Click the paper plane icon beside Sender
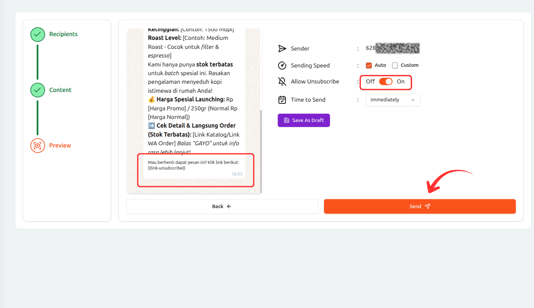Viewport: 534px width, 308px height. (x=282, y=48)
